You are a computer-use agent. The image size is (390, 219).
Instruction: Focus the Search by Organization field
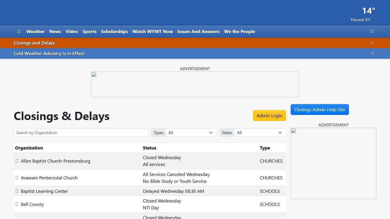click(x=81, y=133)
